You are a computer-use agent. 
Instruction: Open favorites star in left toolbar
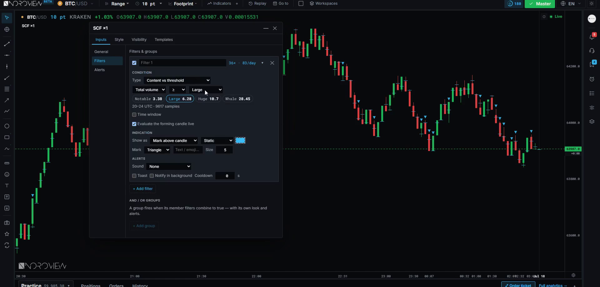point(7,234)
